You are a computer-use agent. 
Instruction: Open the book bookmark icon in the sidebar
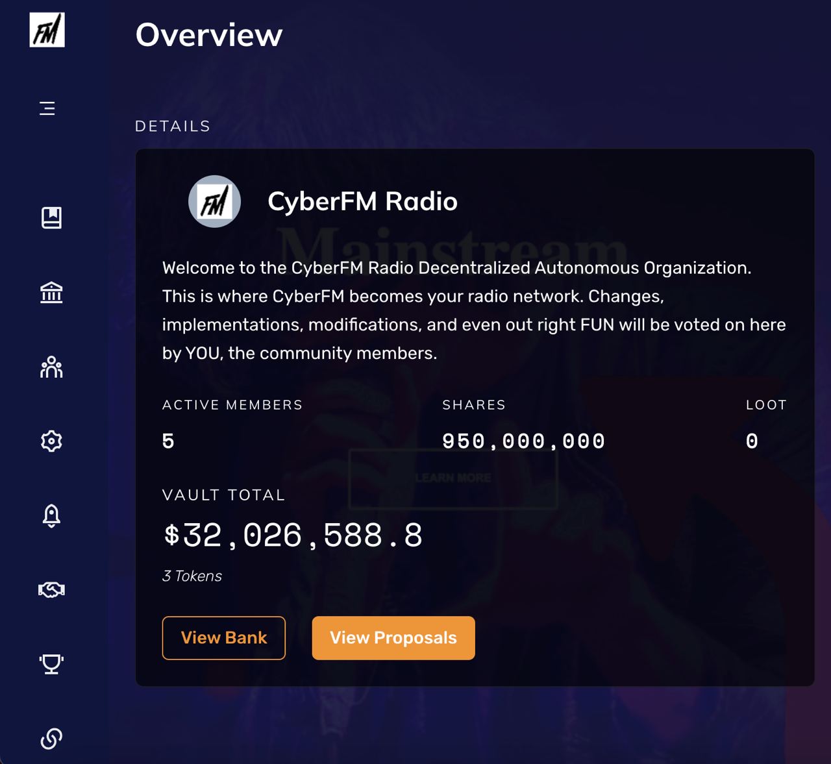51,217
